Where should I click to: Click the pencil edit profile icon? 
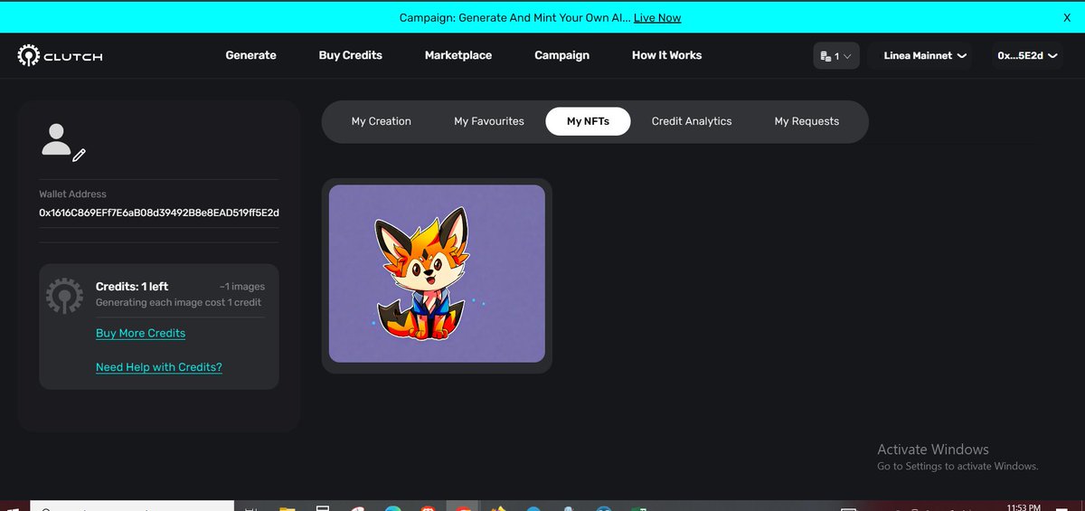click(x=80, y=156)
